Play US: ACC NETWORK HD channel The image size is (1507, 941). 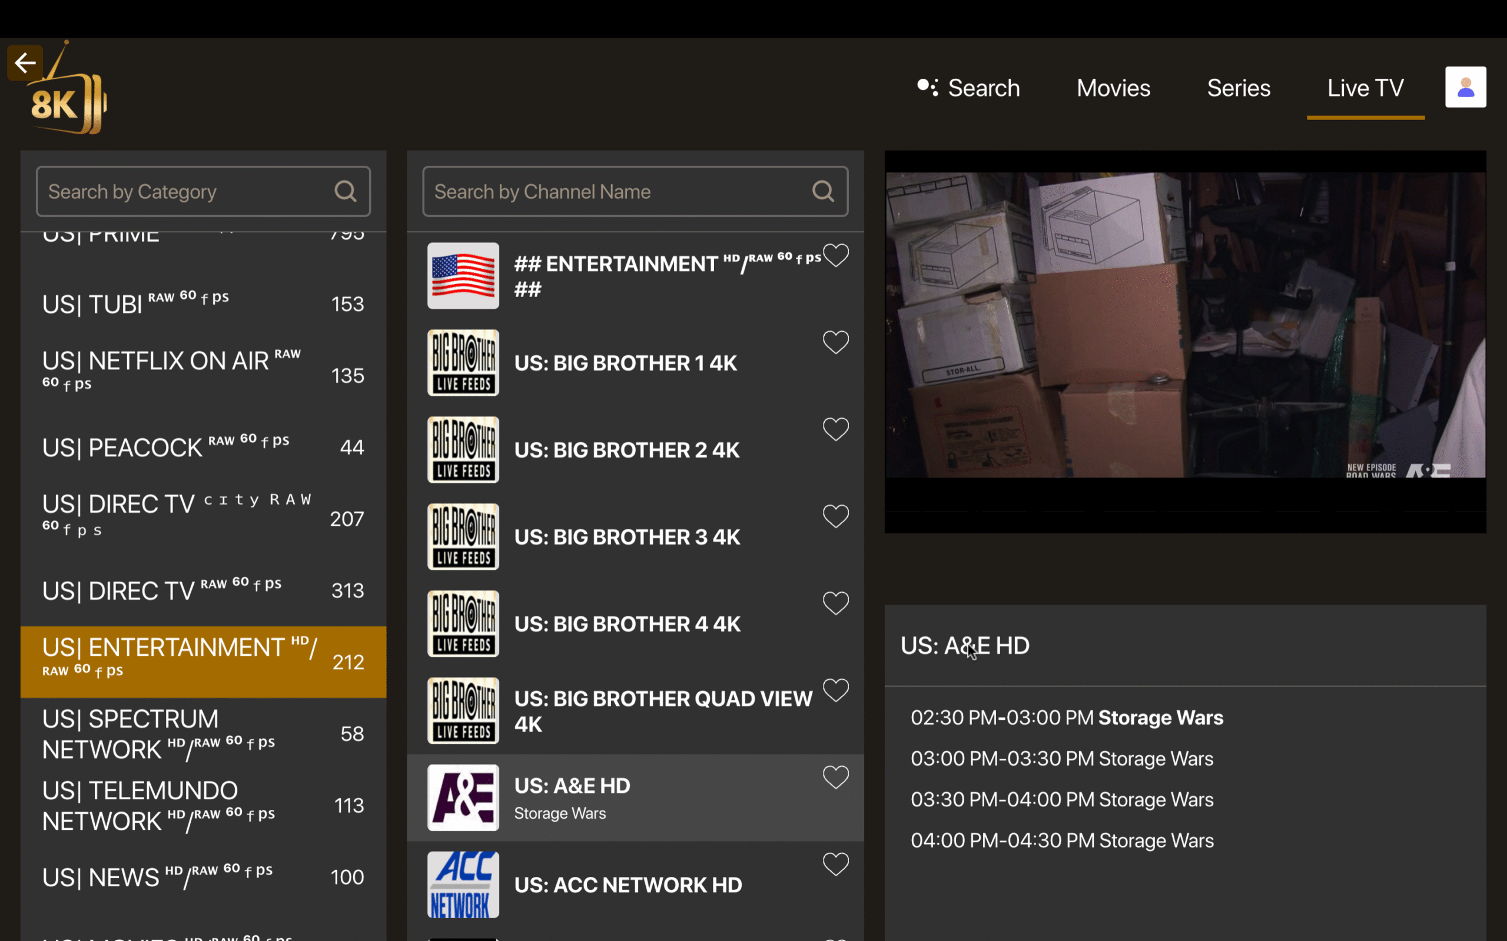(635, 885)
